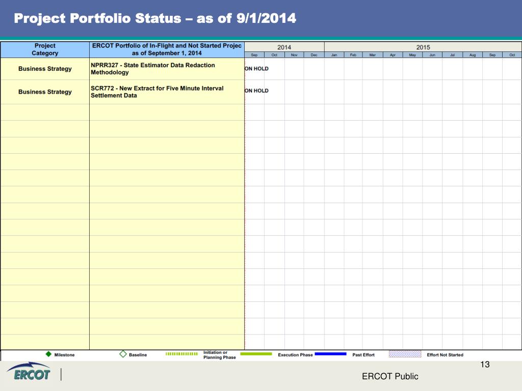Screen dimensions: 522x391
Task: Click the Initiation or Planning Phase label
Action: (220, 355)
